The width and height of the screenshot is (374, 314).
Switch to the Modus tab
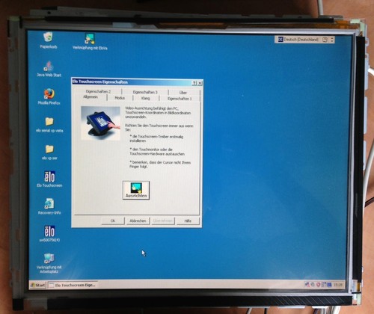click(120, 98)
